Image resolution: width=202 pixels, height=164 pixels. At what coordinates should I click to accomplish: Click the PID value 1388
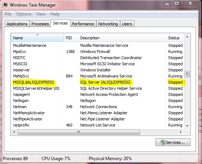click(70, 52)
